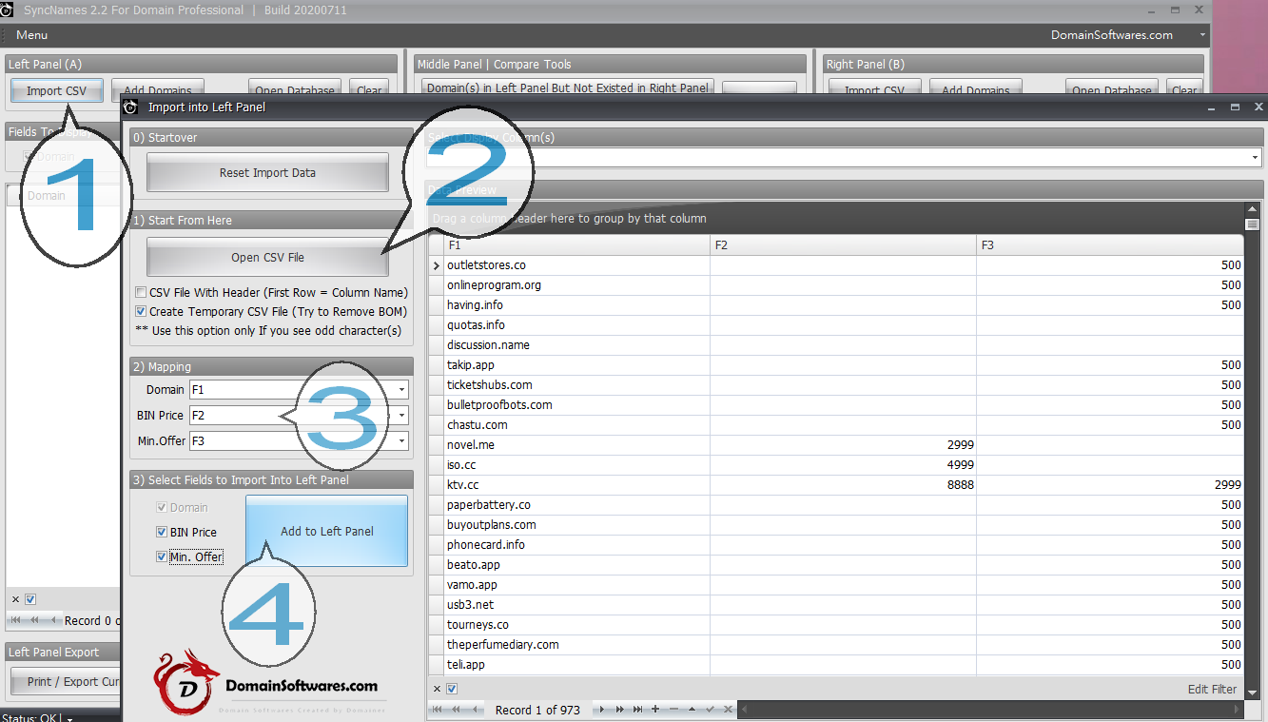Select the ktv.cc domain cell
The image size is (1268, 722).
(576, 485)
